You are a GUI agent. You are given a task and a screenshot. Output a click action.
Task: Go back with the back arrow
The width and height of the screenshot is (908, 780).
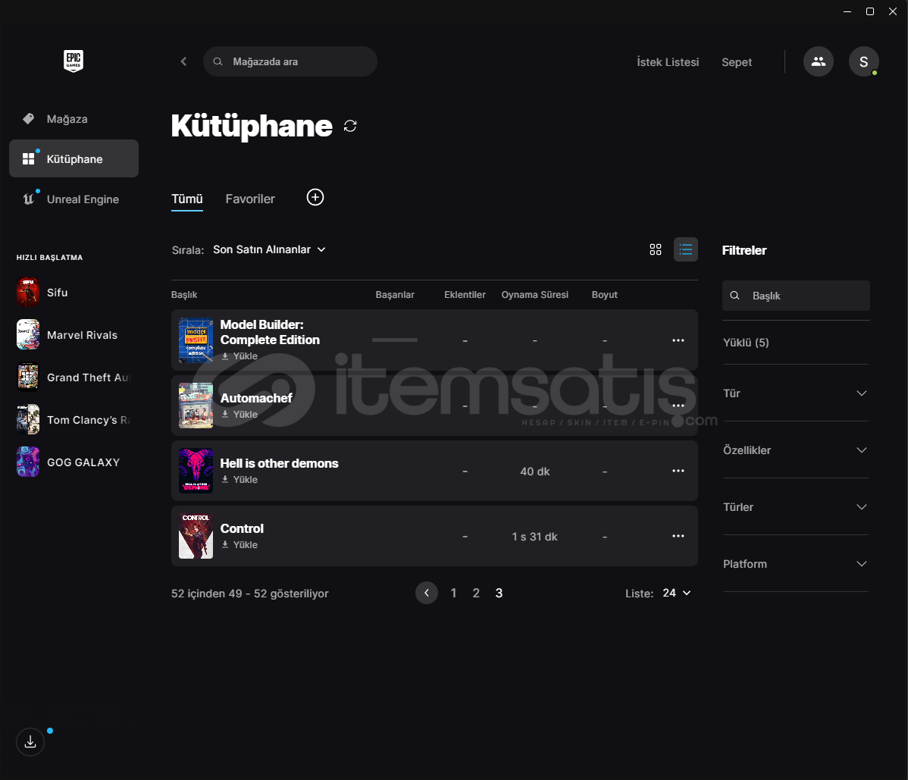(183, 61)
